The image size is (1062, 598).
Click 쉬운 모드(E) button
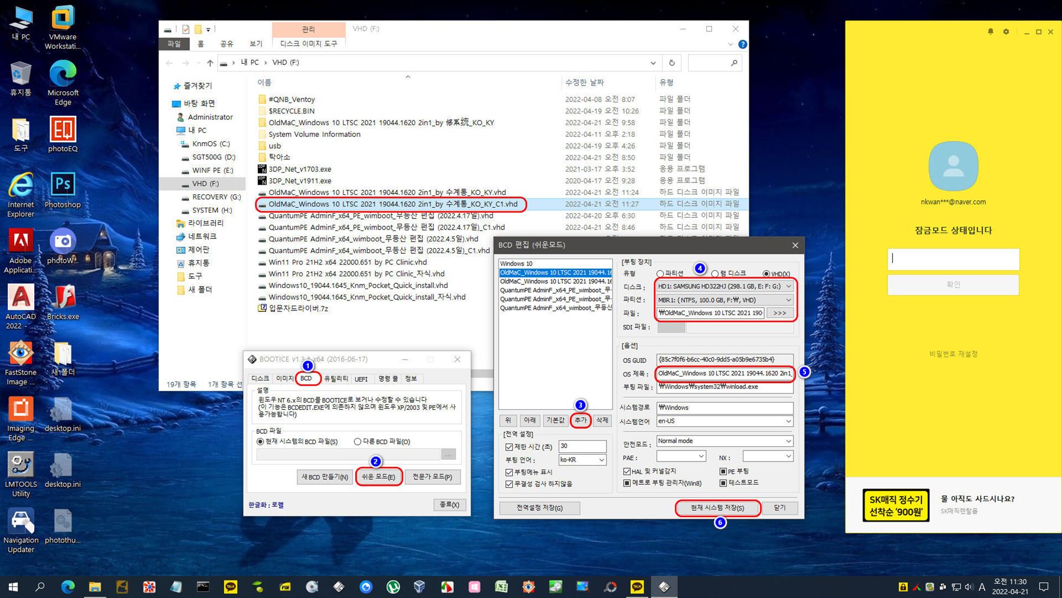point(378,477)
